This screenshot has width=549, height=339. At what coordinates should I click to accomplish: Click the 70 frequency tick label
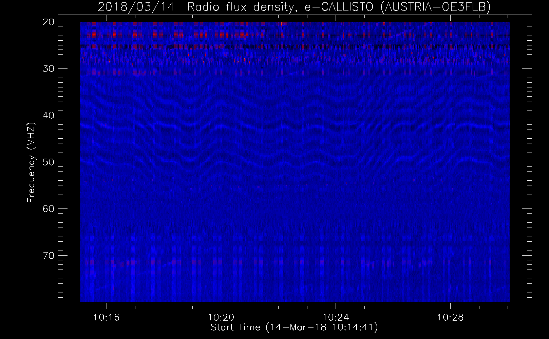coord(49,255)
